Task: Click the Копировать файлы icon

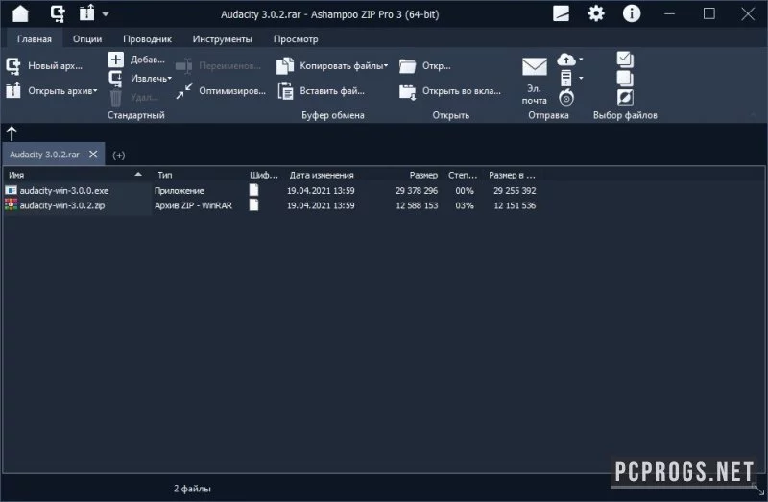Action: pos(285,66)
